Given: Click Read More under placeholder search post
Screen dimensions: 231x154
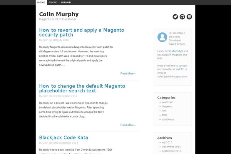Looking at the screenshot, I should pyautogui.click(x=128, y=125).
